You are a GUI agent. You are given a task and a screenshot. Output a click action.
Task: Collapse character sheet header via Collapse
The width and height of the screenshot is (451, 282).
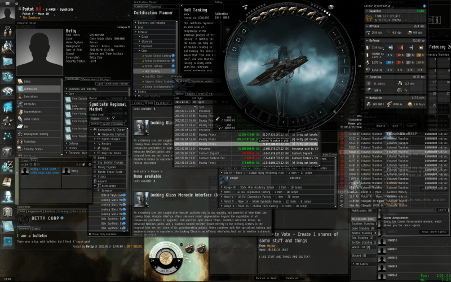click(x=123, y=27)
